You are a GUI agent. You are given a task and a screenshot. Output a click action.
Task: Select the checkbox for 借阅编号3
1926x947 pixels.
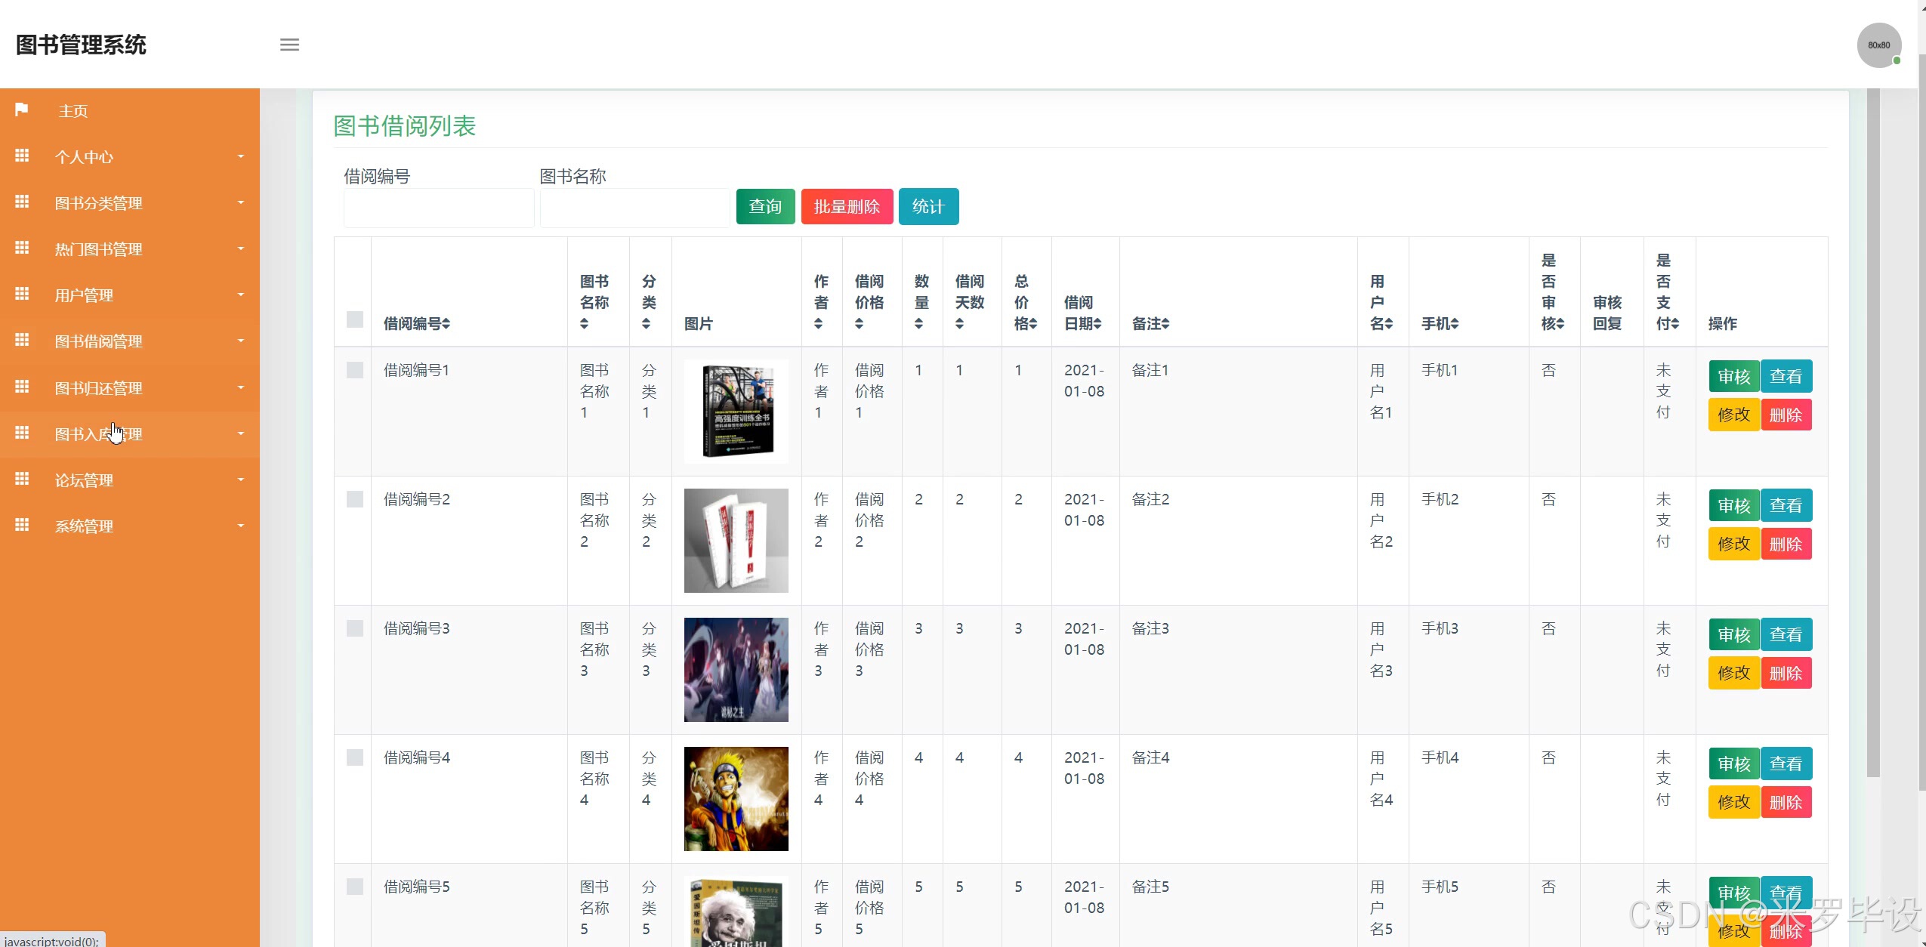click(x=354, y=628)
